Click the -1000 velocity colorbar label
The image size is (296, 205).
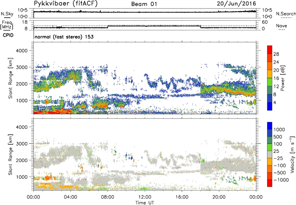click(x=281, y=180)
